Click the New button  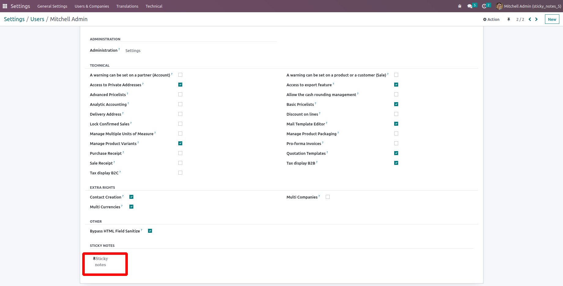[552, 19]
